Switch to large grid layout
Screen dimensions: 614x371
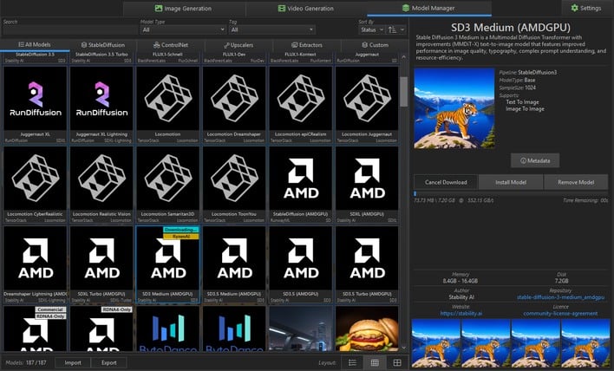coord(397,363)
